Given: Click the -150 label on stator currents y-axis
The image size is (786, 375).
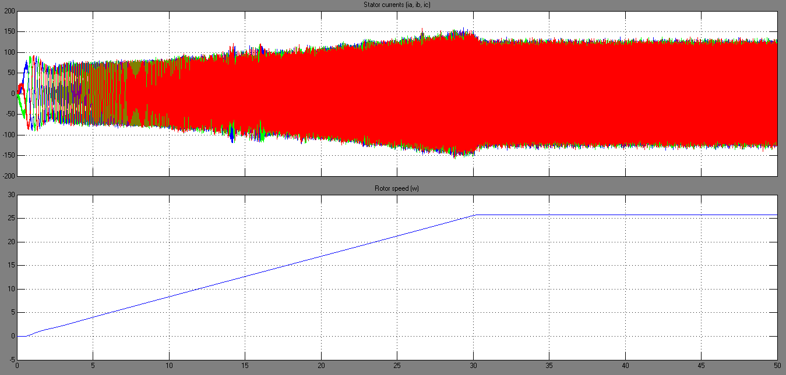Looking at the screenshot, I should click(9, 155).
